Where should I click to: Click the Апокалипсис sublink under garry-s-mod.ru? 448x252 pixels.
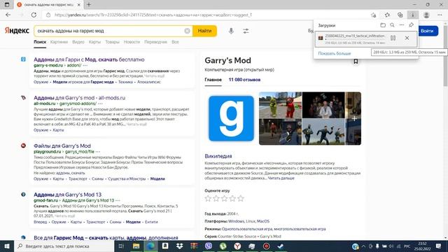149,82
